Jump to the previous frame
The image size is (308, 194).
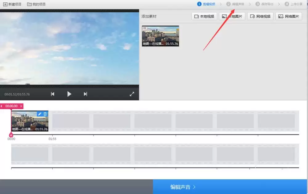(52, 94)
